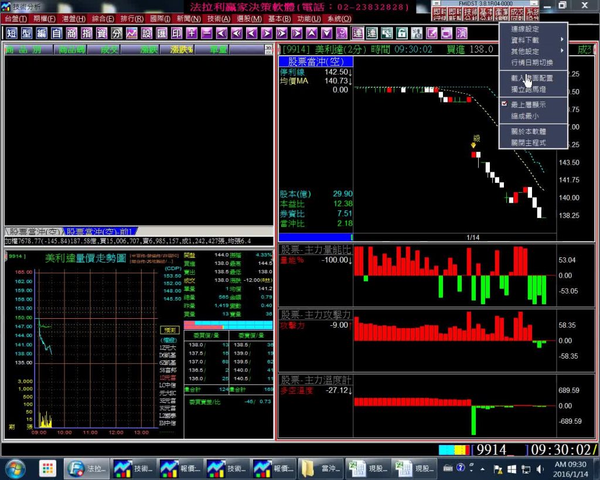The width and height of the screenshot is (600, 480).
Task: Open the 期權(F) menu
Action: [x=45, y=19]
